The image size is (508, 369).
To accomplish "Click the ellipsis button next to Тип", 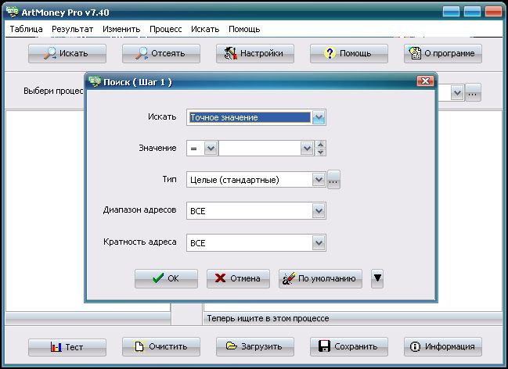I will (x=333, y=180).
